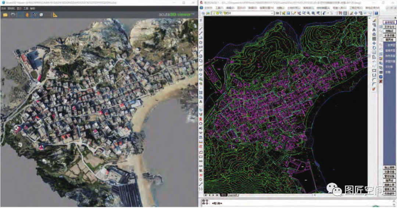Image resolution: width=397 pixels, height=208 pixels.
Task: Click the first-tab navigation arrow beside layout tabs
Action: (205, 195)
